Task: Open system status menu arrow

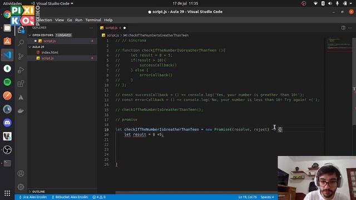Action: (x=351, y=3)
